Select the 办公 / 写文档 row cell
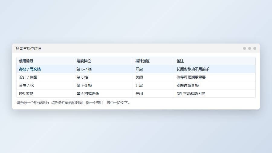272x153 pixels. coord(45,69)
